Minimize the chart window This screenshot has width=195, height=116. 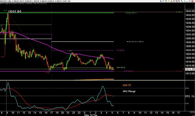[x=187, y=1]
